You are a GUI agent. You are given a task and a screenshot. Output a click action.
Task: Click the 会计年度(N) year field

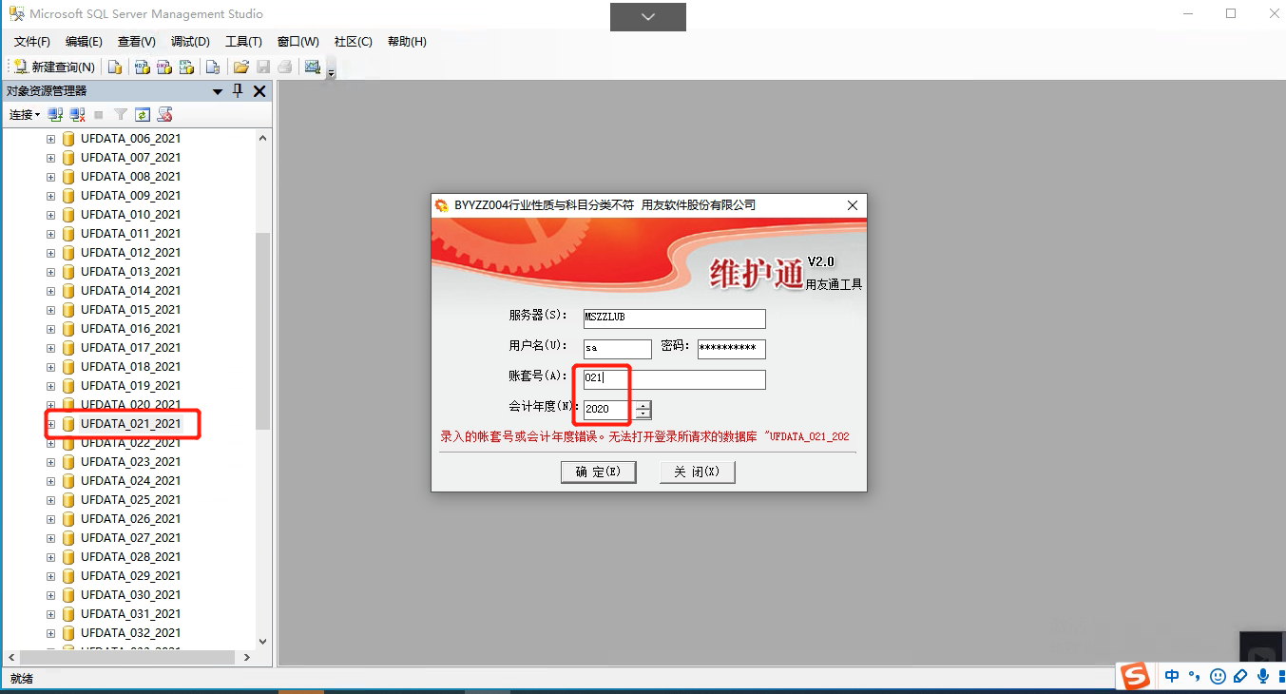tap(607, 410)
